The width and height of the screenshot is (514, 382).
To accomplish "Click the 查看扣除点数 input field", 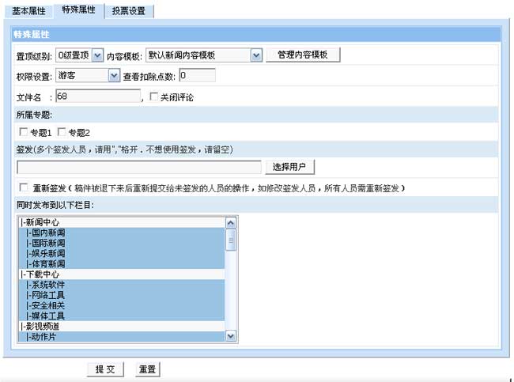I will (197, 76).
